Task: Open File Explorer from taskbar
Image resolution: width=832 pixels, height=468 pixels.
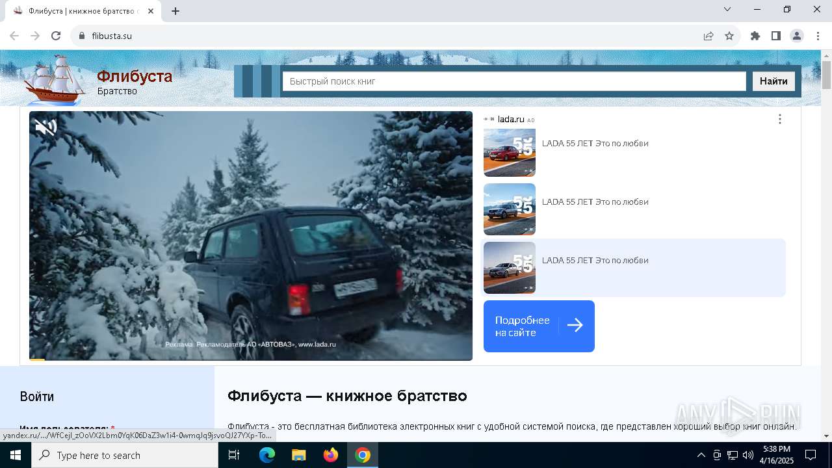Action: (298, 455)
